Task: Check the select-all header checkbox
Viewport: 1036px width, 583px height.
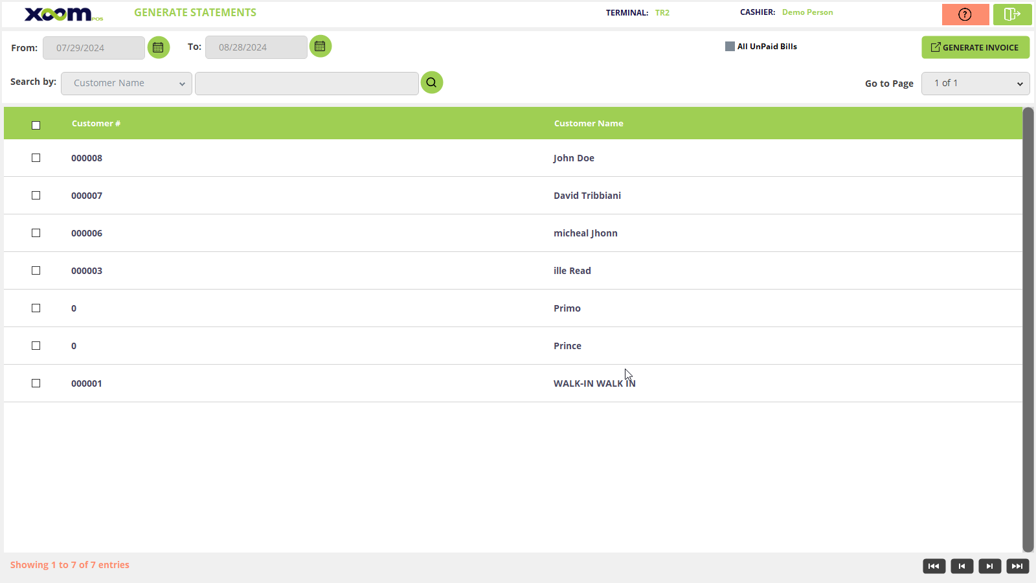Action: tap(36, 125)
